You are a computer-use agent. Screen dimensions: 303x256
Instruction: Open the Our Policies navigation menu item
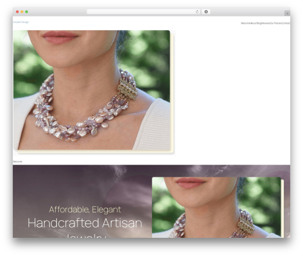pos(276,23)
